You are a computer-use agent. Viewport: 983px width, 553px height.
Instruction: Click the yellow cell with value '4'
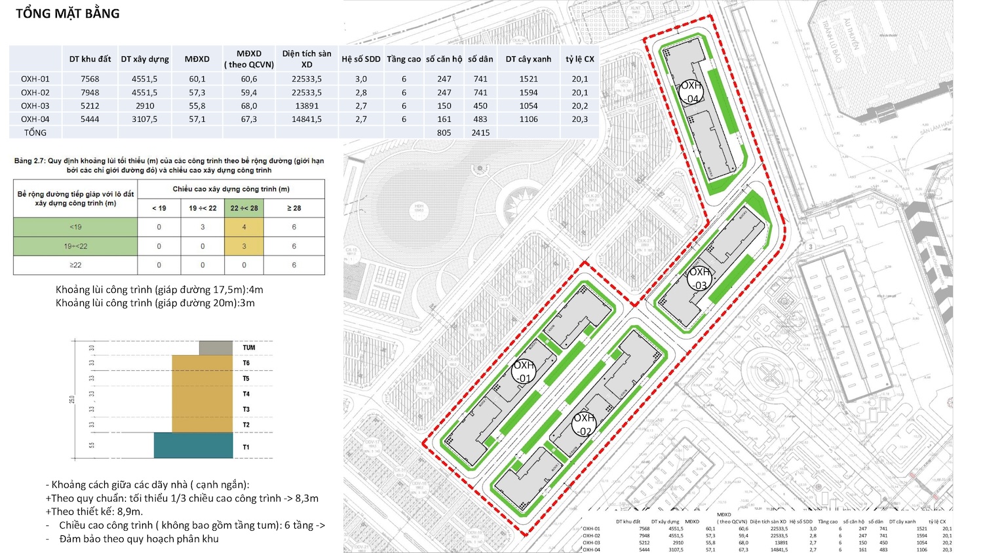(x=244, y=227)
